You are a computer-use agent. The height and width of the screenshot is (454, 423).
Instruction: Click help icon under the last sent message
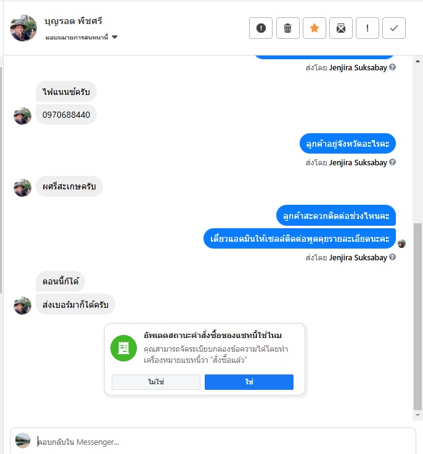[392, 257]
